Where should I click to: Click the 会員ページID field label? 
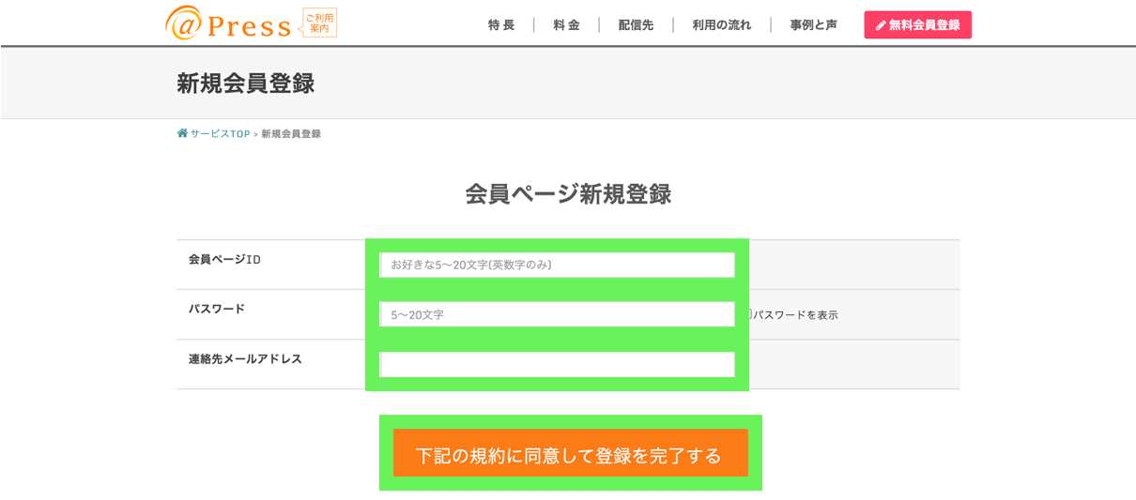click(224, 259)
